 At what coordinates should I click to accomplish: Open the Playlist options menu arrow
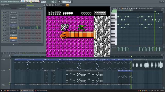pyautogui.click(x=2, y=53)
